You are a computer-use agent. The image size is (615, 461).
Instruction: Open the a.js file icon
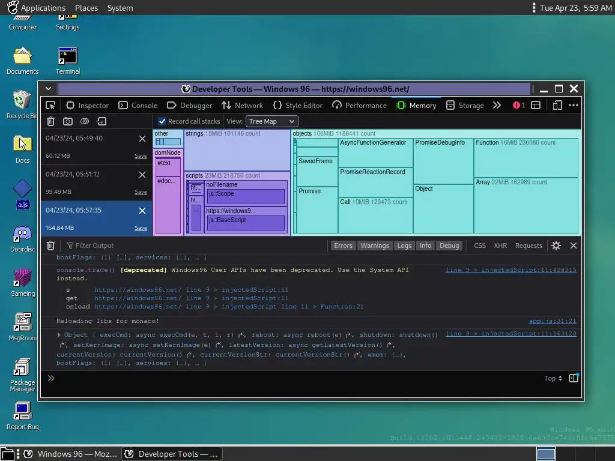[x=22, y=194]
